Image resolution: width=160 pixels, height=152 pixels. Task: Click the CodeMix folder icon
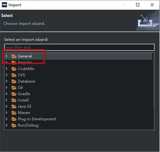coord(14,69)
